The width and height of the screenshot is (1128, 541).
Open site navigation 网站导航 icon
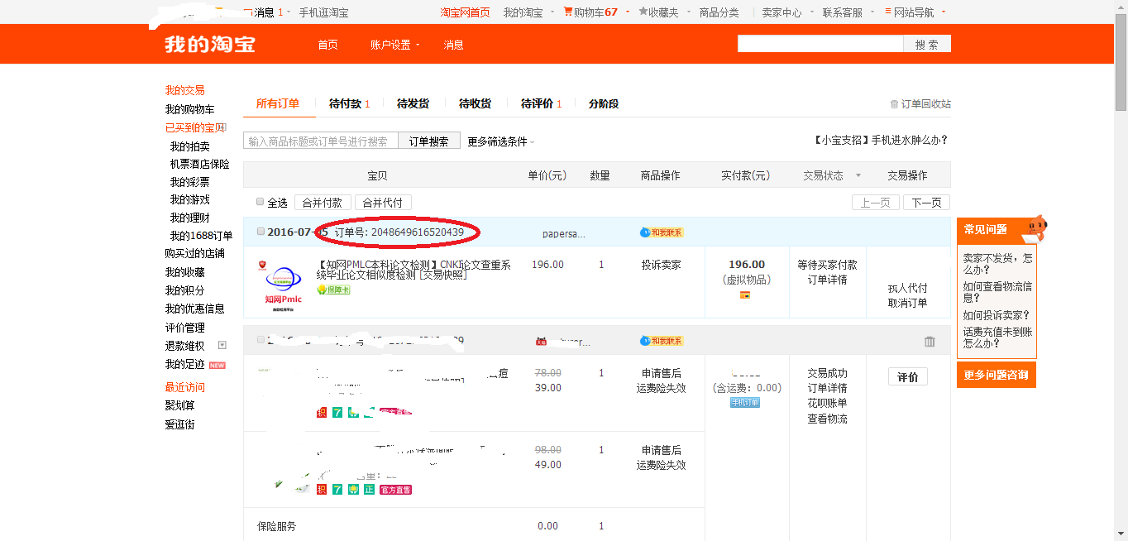click(x=888, y=12)
